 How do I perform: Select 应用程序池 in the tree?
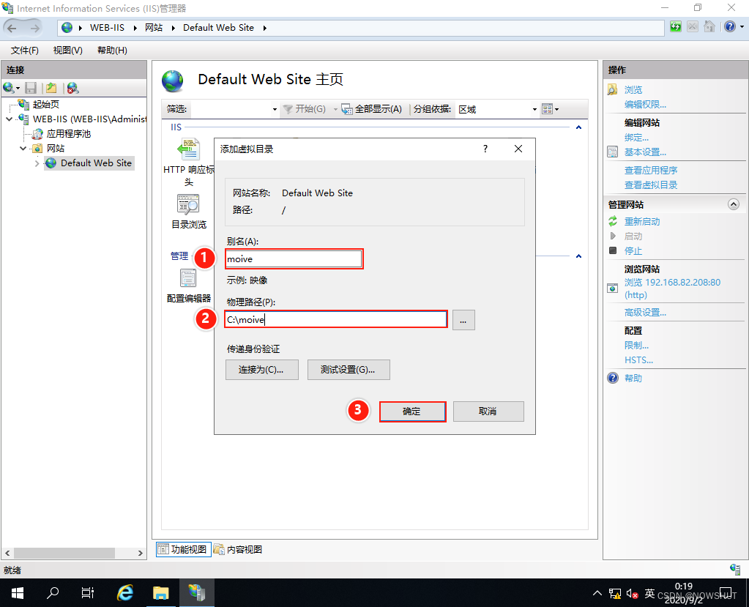pyautogui.click(x=68, y=134)
